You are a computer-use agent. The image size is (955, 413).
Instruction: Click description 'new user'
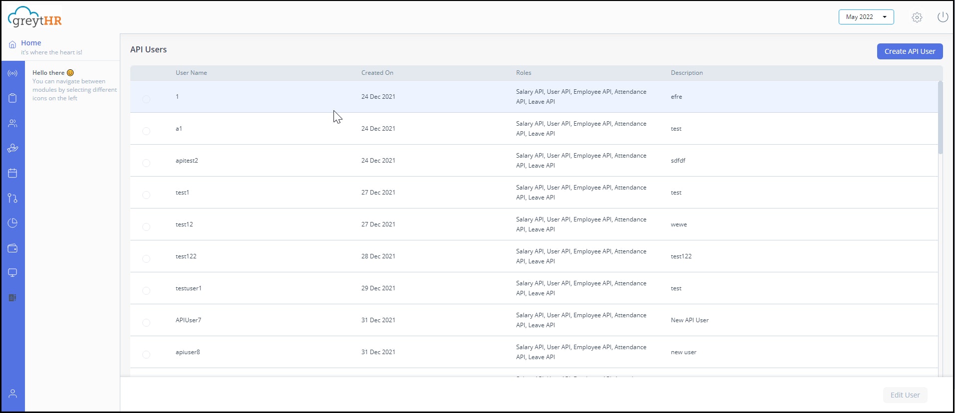pyautogui.click(x=683, y=352)
